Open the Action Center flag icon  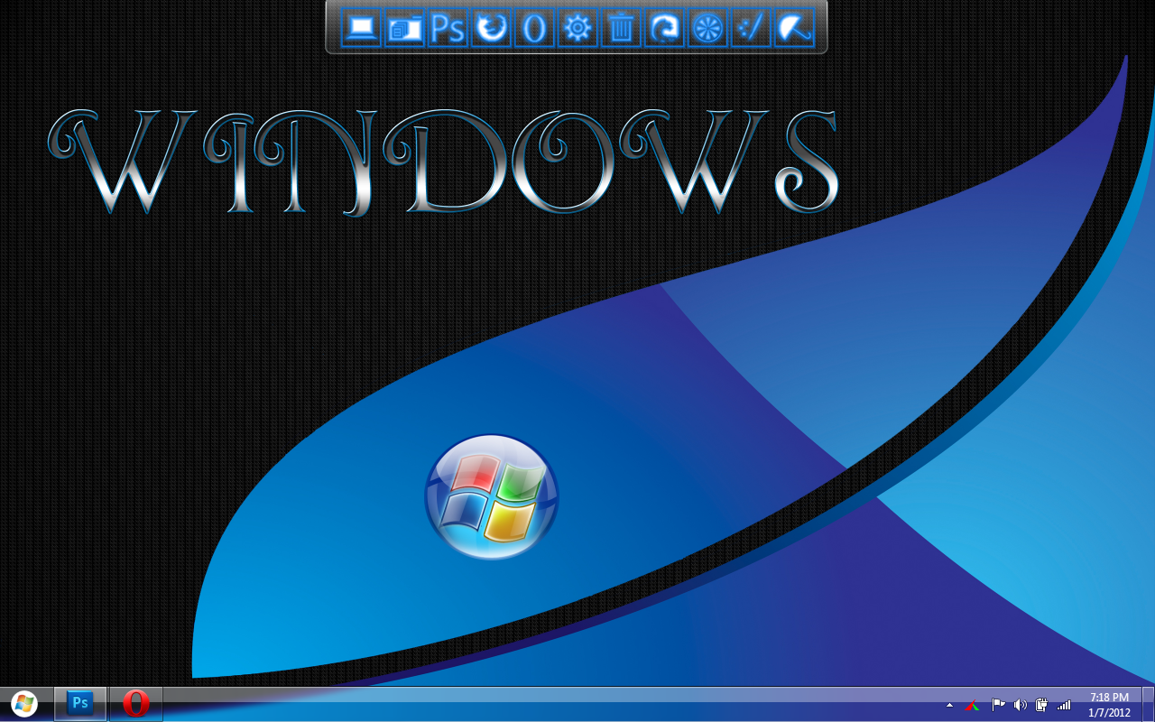[x=998, y=705]
